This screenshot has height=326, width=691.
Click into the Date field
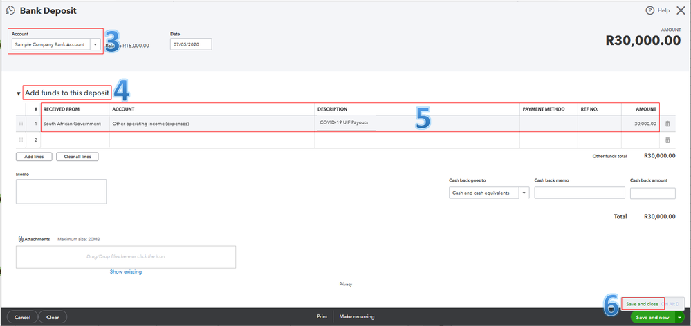click(x=190, y=44)
